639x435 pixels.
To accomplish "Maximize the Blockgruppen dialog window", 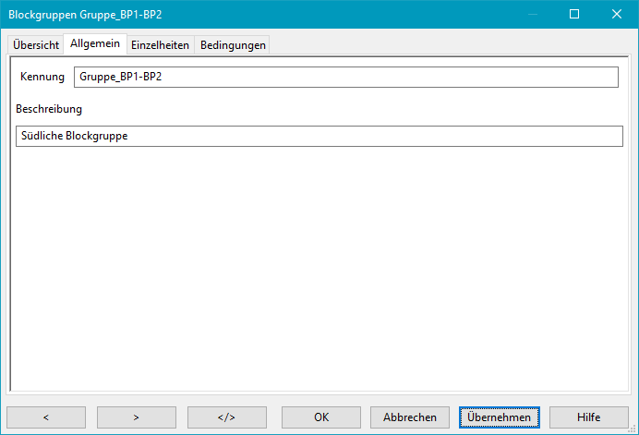I will tap(573, 15).
